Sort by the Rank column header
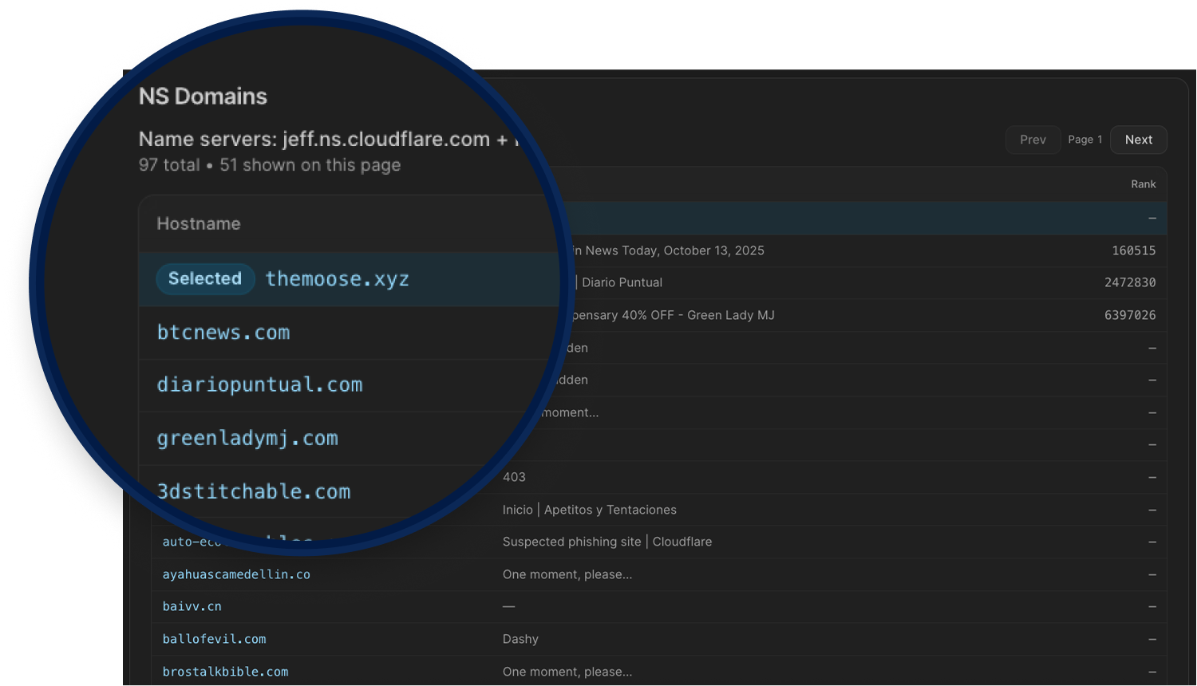 click(1143, 184)
